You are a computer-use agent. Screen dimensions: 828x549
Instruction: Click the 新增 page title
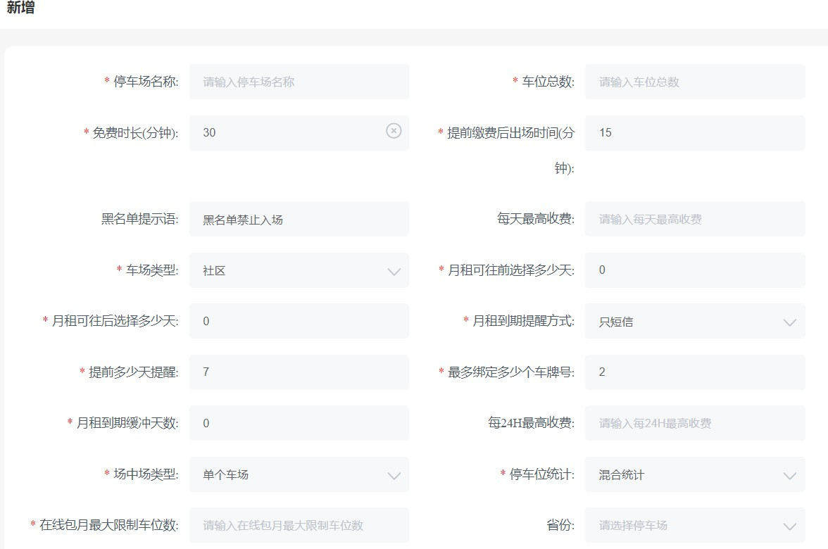click(x=20, y=8)
